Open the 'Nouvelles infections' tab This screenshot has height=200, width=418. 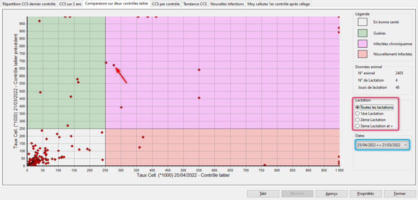(x=227, y=4)
